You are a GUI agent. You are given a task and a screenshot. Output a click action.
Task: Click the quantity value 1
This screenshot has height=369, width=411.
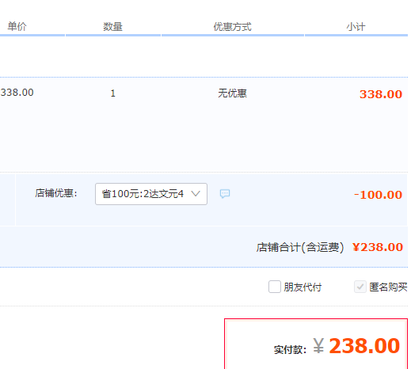112,93
